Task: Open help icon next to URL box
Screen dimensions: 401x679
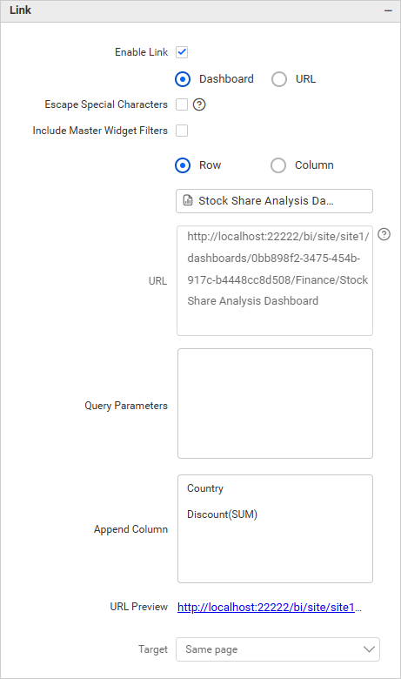Action: click(x=384, y=234)
